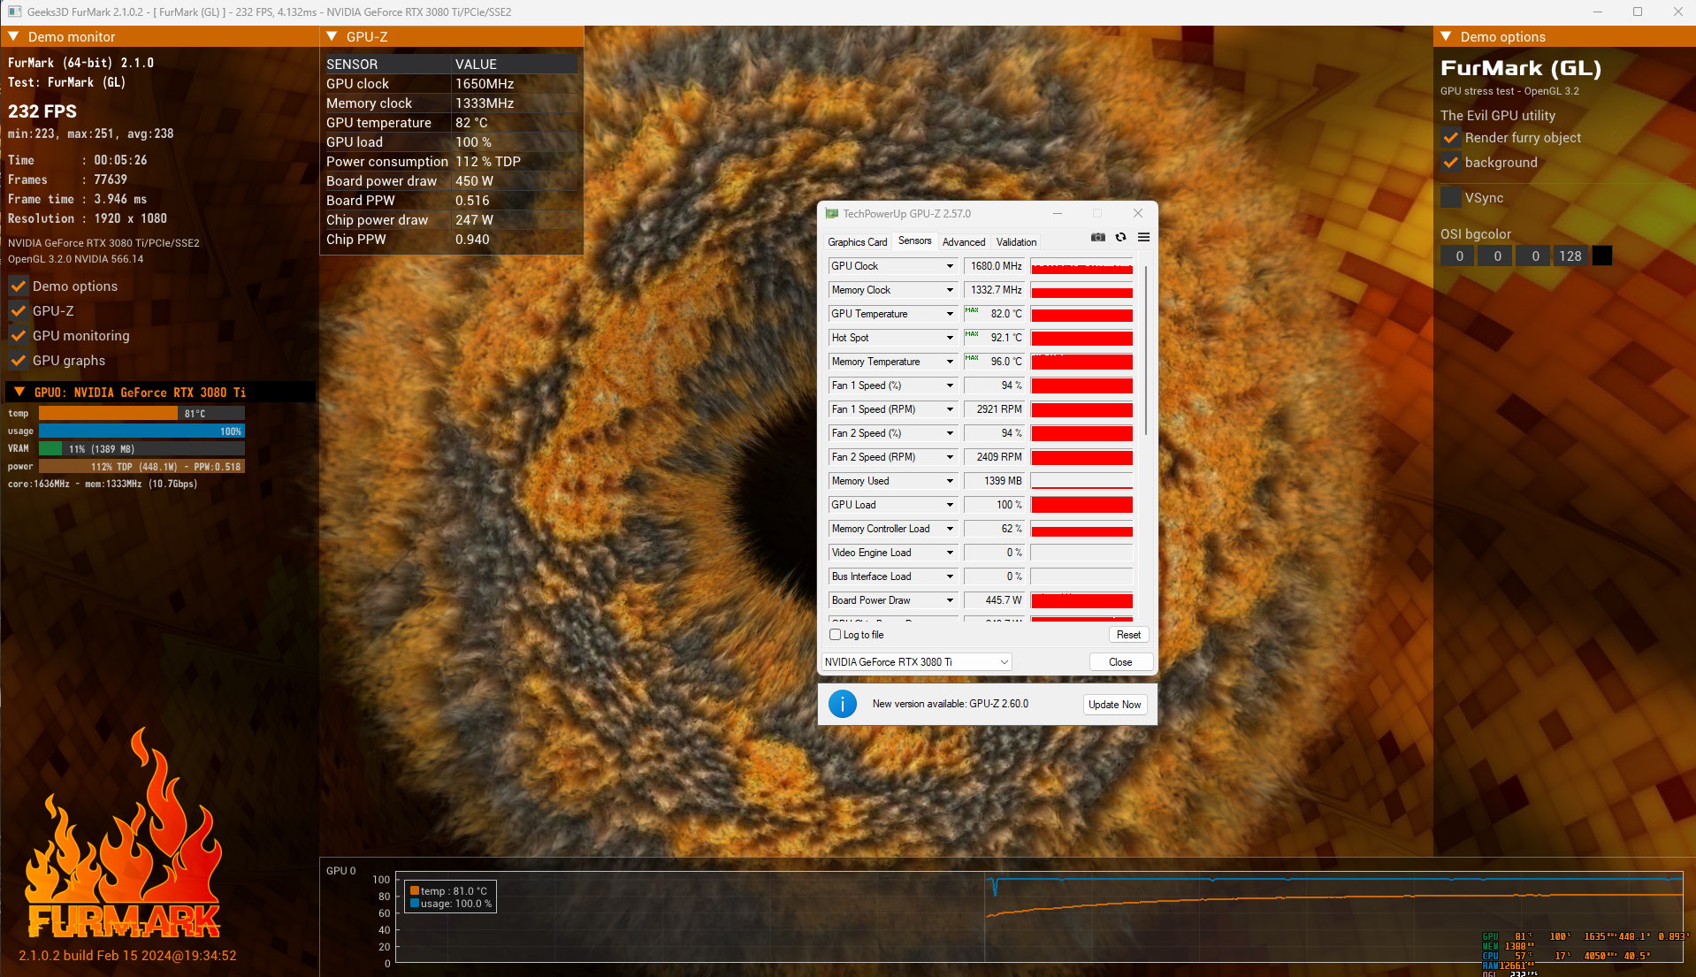Open the GPU Clock sensor dropdown
Image resolution: width=1696 pixels, height=977 pixels.
pos(950,266)
